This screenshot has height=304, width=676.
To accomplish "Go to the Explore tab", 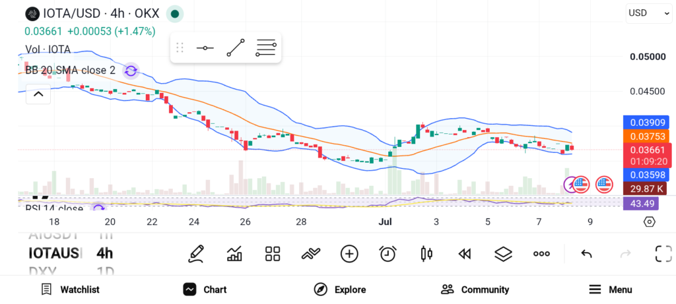I will [340, 289].
